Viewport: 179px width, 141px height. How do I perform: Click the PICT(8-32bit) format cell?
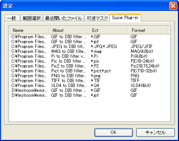144,71
